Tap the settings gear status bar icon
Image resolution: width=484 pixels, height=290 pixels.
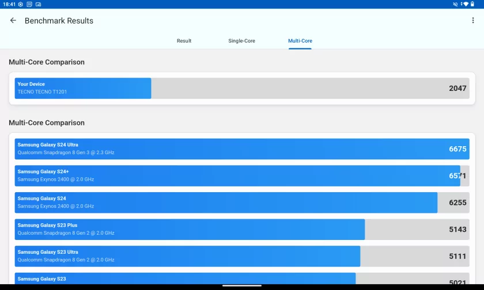coord(21,4)
